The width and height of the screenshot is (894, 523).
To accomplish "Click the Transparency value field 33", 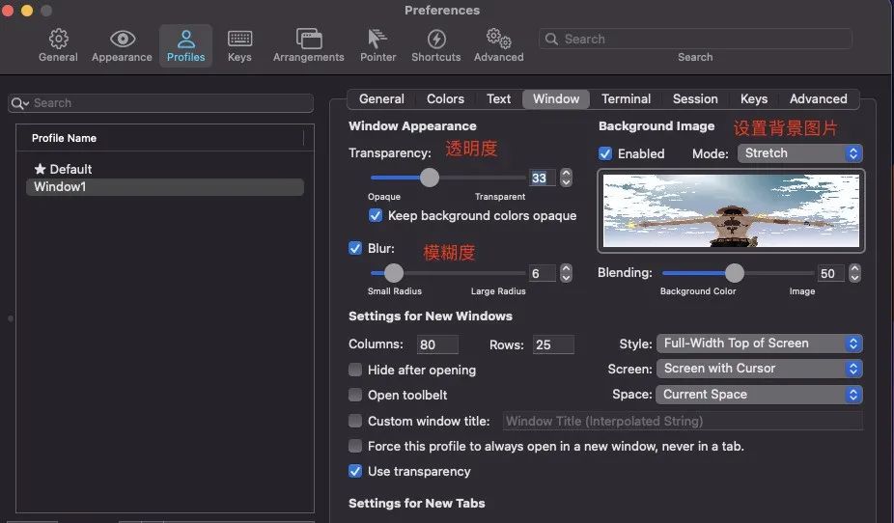I will (x=542, y=178).
